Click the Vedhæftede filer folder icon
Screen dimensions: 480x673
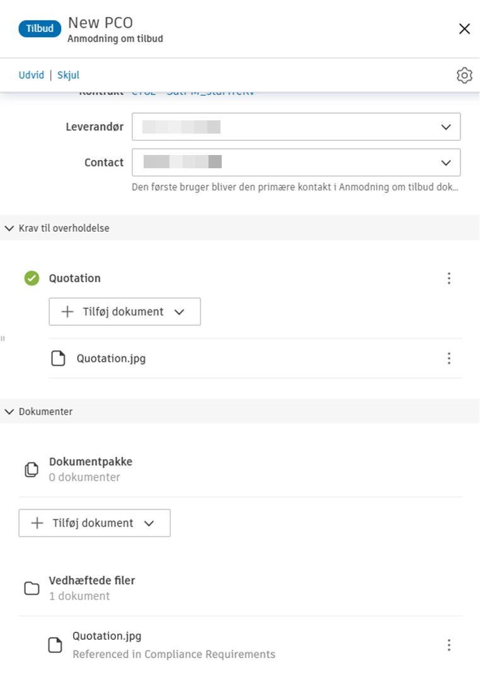coord(30,588)
